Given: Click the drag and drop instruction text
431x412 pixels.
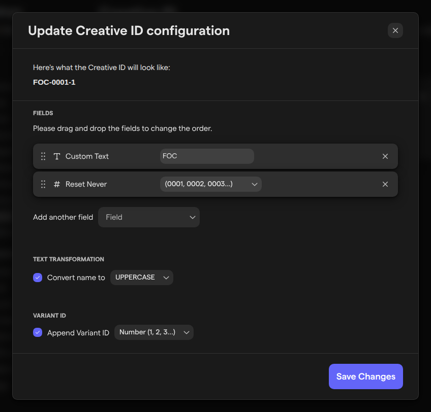Looking at the screenshot, I should [122, 128].
